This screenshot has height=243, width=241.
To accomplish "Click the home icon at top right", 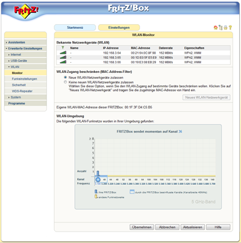I will pyautogui.click(x=216, y=28).
